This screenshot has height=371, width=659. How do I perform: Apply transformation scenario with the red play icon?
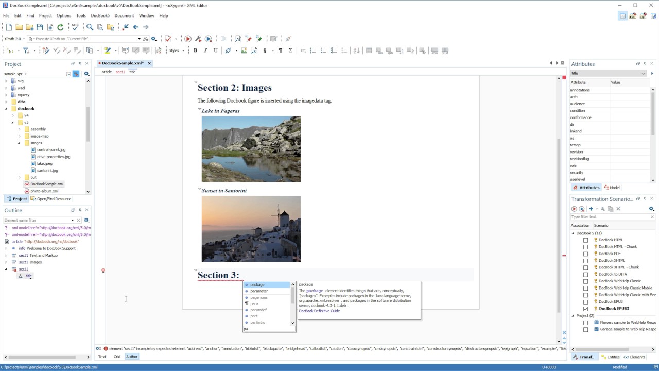click(188, 39)
